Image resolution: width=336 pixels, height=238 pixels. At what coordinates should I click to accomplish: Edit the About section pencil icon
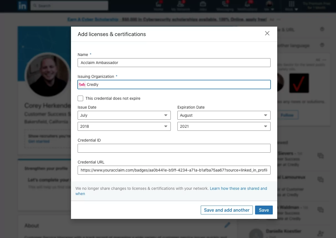(227, 225)
